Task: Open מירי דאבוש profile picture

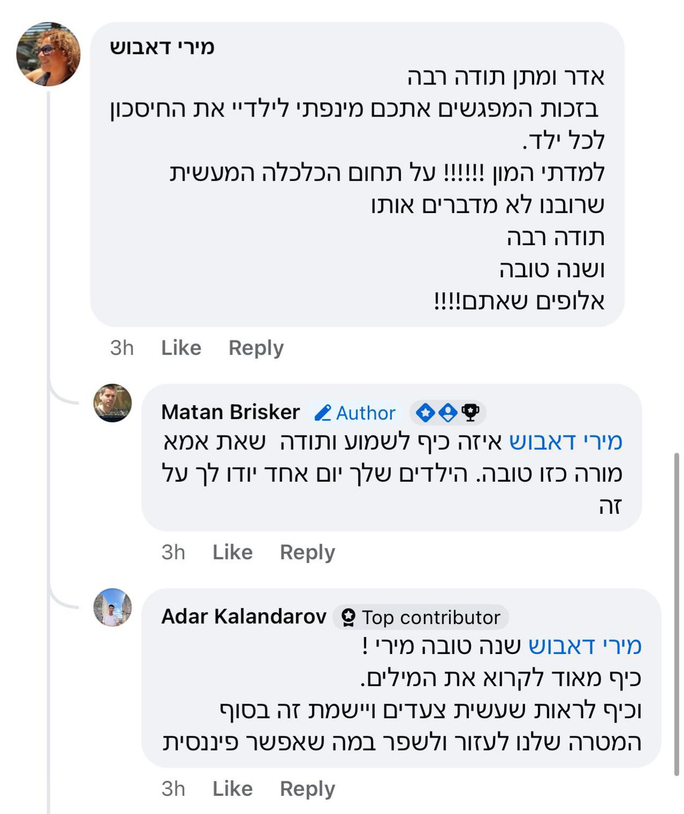Action: point(49,54)
